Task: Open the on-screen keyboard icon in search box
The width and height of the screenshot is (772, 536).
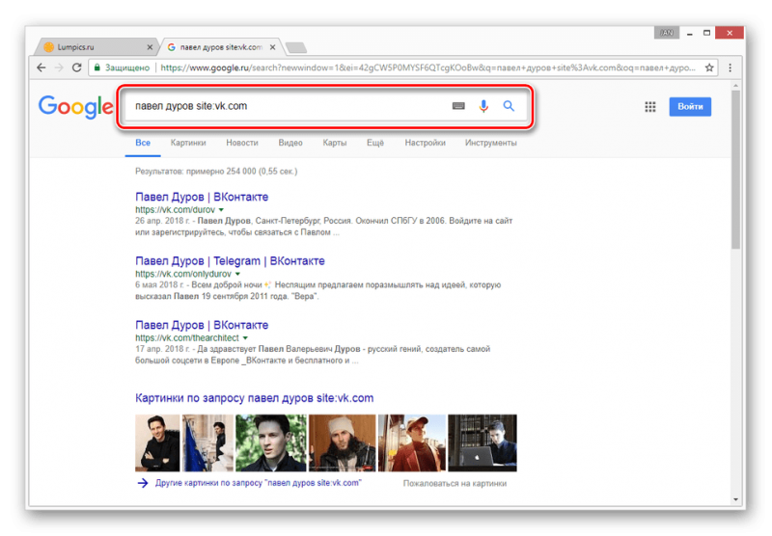Action: point(458,106)
